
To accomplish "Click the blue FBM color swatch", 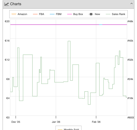I will pos(52,14).
